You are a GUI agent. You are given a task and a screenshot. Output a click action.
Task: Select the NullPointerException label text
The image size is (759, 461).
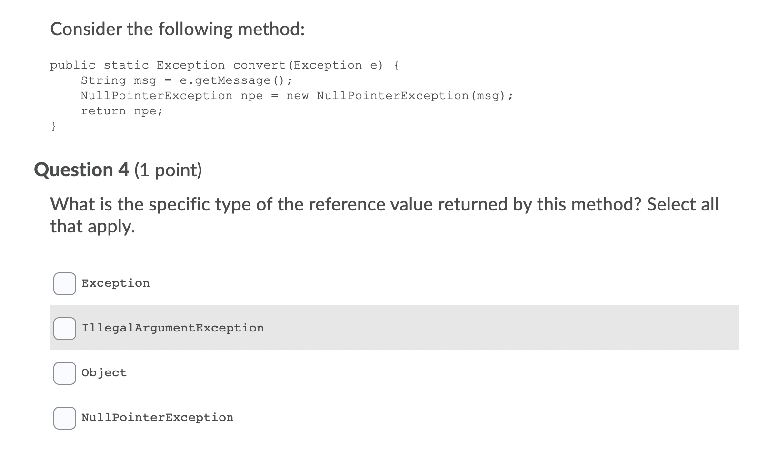tap(157, 417)
